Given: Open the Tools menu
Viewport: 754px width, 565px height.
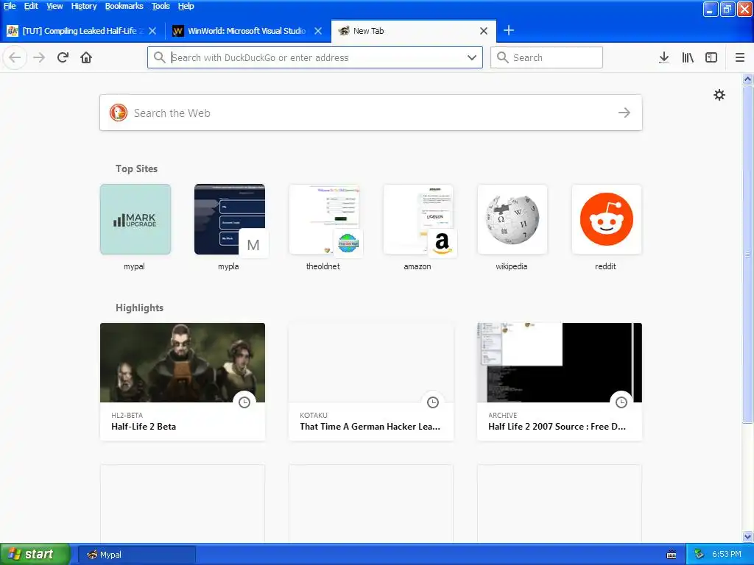Looking at the screenshot, I should (161, 6).
